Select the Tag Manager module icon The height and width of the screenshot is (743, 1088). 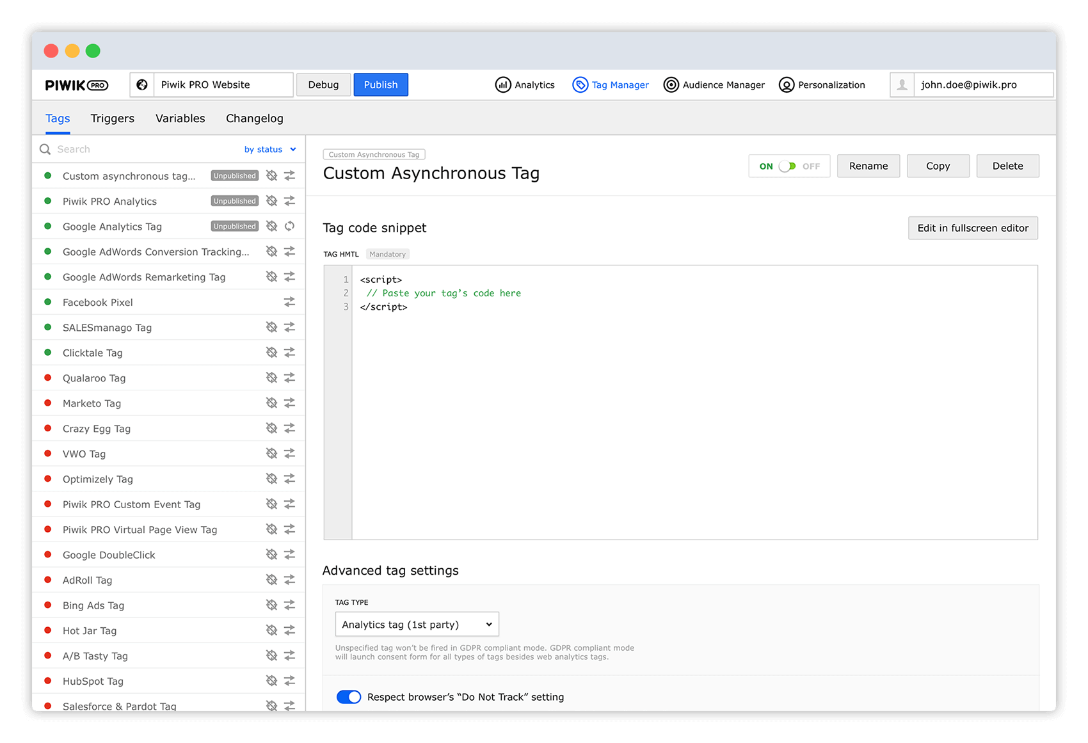pyautogui.click(x=580, y=84)
